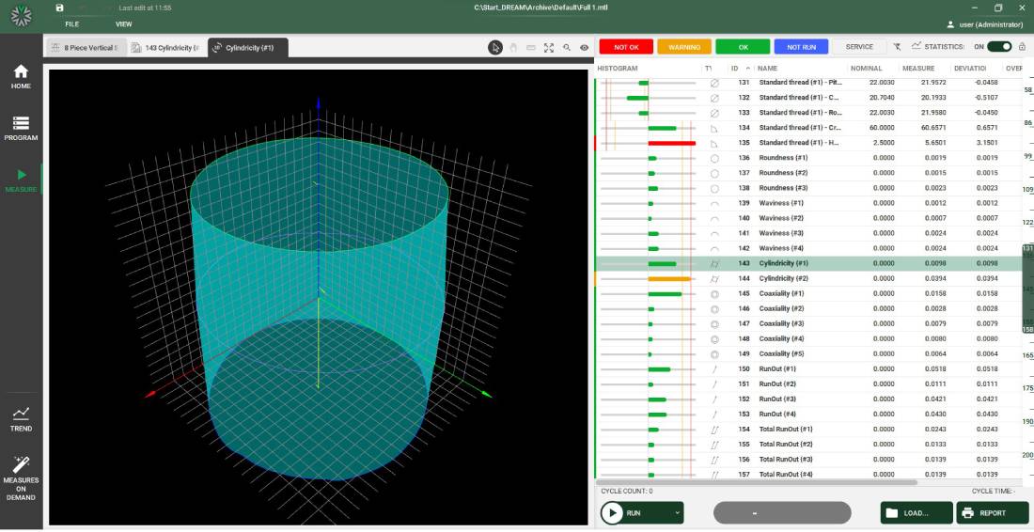Click type icon of row 131 Standard thread

coord(714,83)
